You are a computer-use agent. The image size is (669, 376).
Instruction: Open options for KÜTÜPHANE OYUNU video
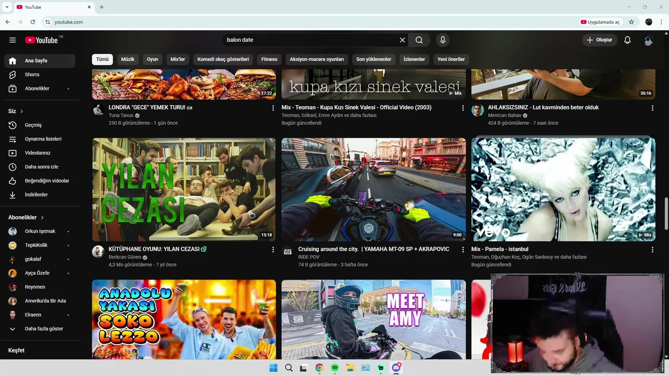pos(273,250)
